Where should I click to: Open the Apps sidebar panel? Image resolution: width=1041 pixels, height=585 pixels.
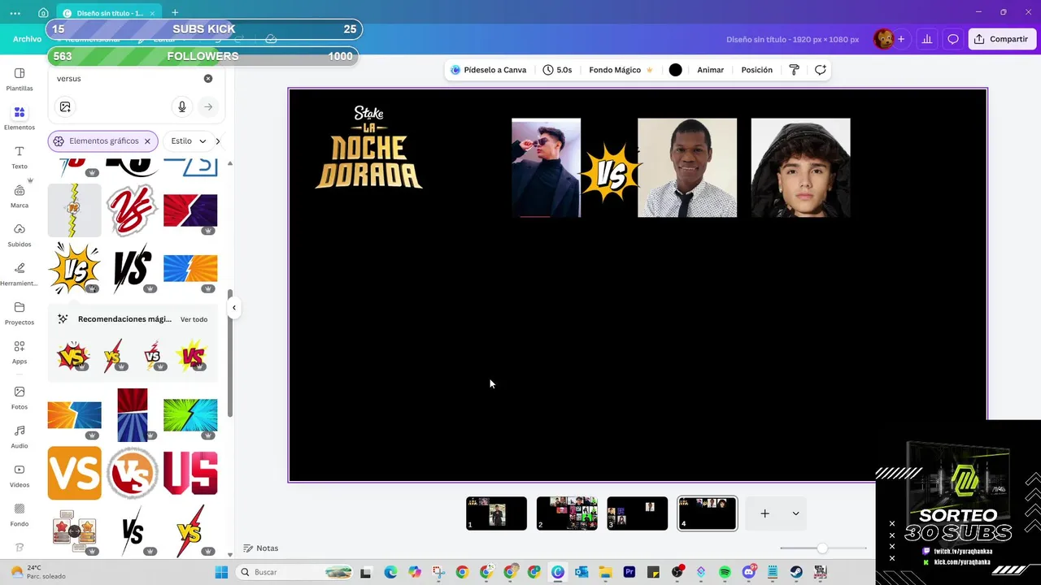click(20, 352)
